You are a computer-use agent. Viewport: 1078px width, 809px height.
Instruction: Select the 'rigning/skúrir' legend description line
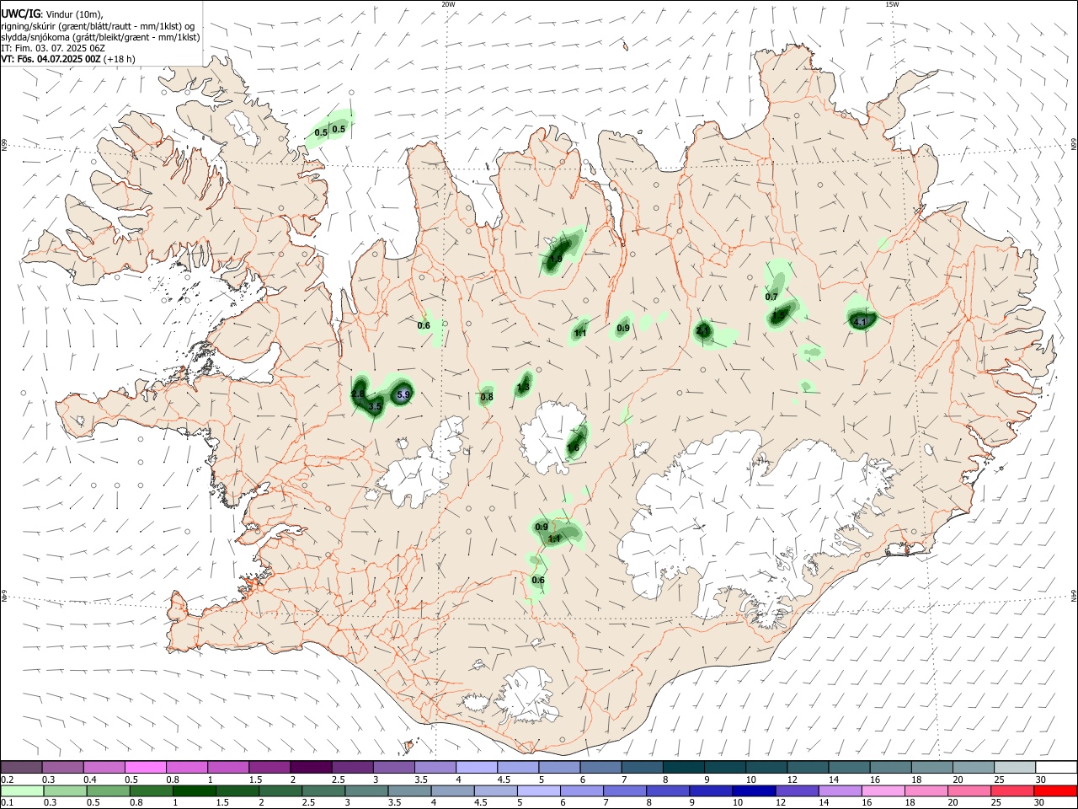(x=98, y=25)
